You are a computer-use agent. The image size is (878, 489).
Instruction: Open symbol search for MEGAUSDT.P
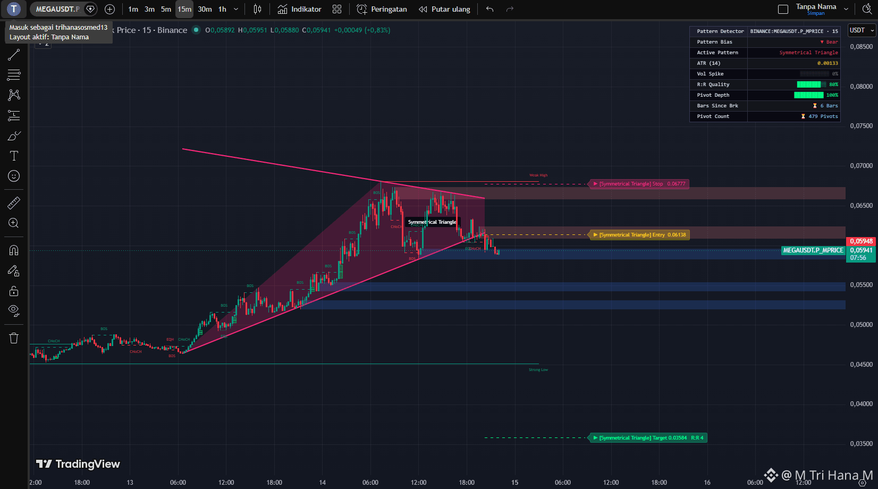[57, 9]
